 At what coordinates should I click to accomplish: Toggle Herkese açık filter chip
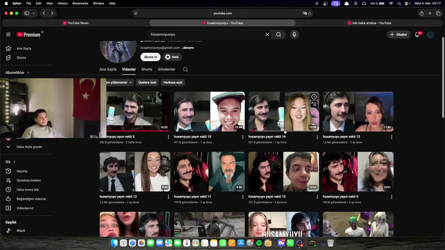(x=173, y=82)
